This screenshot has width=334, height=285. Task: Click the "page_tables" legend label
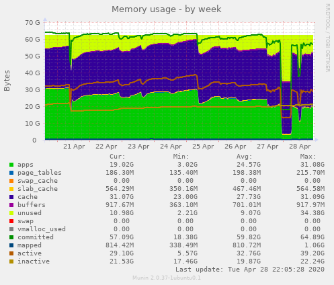tap(40, 173)
